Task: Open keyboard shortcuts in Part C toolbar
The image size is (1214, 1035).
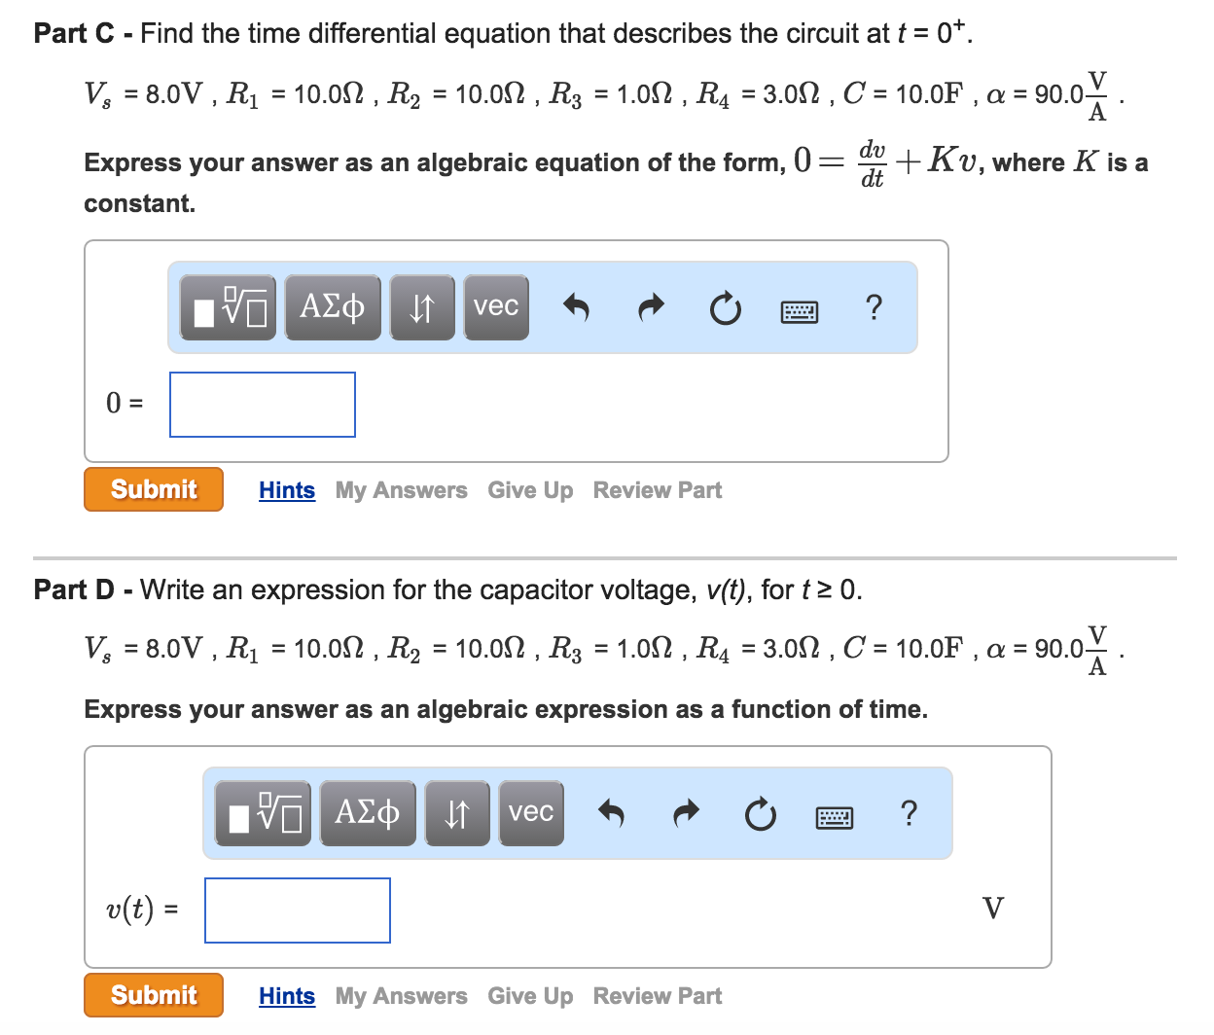Action: (800, 311)
